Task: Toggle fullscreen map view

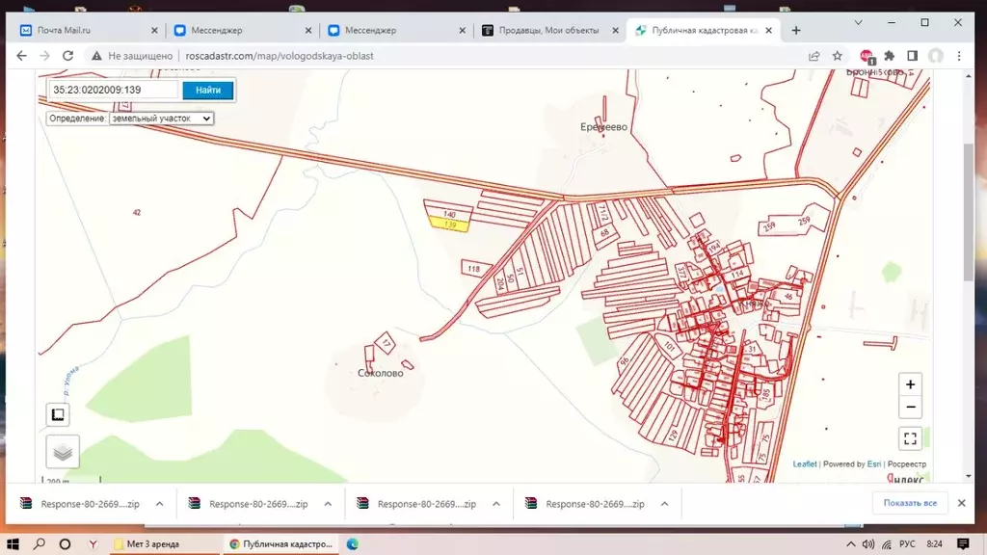Action: pyautogui.click(x=910, y=438)
